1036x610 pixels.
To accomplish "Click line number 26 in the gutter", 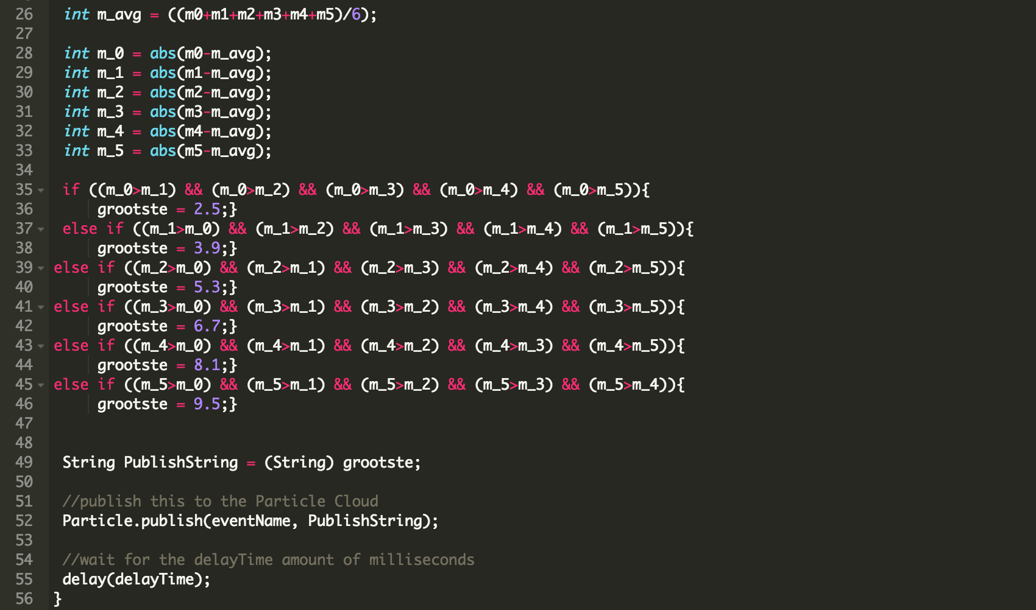I will coord(24,14).
